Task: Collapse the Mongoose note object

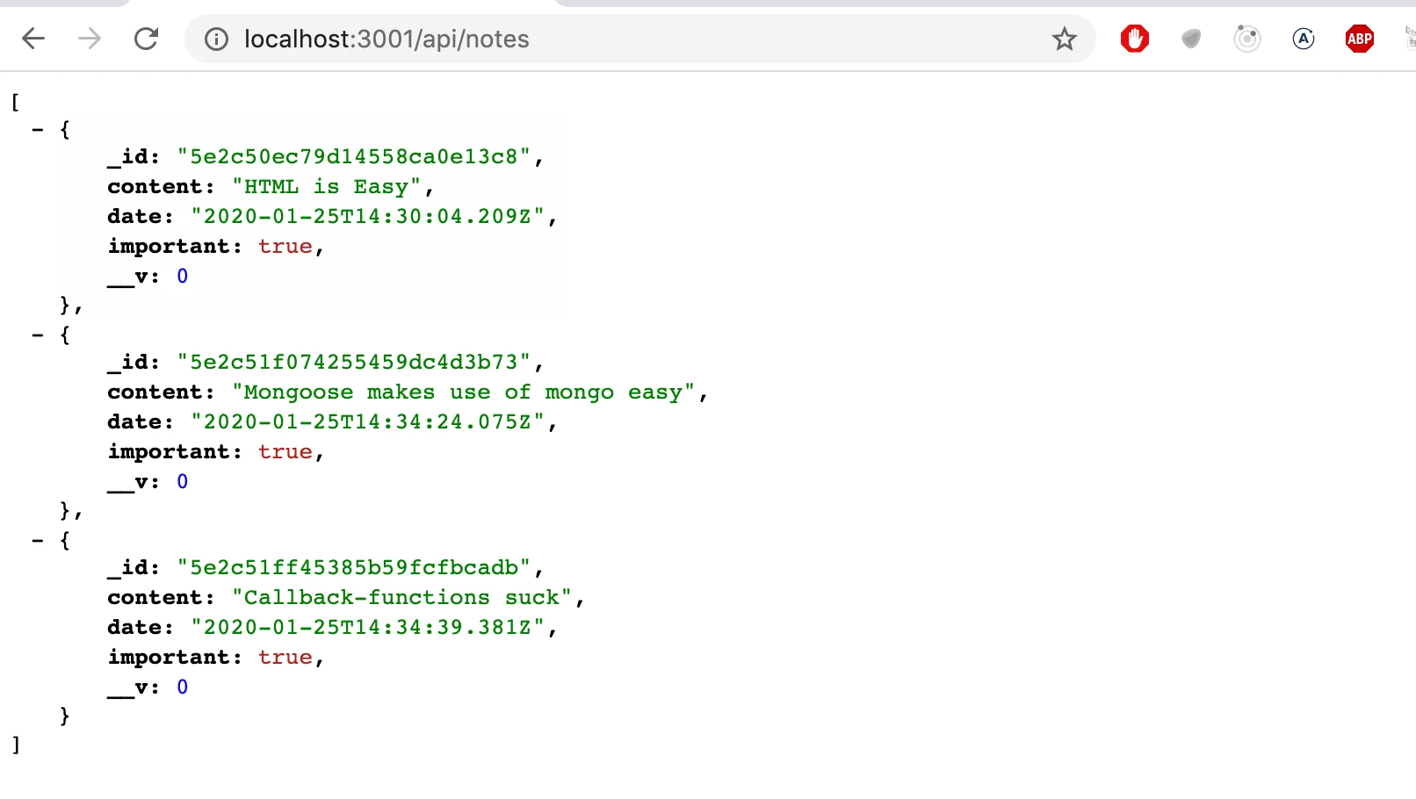Action: tap(38, 335)
